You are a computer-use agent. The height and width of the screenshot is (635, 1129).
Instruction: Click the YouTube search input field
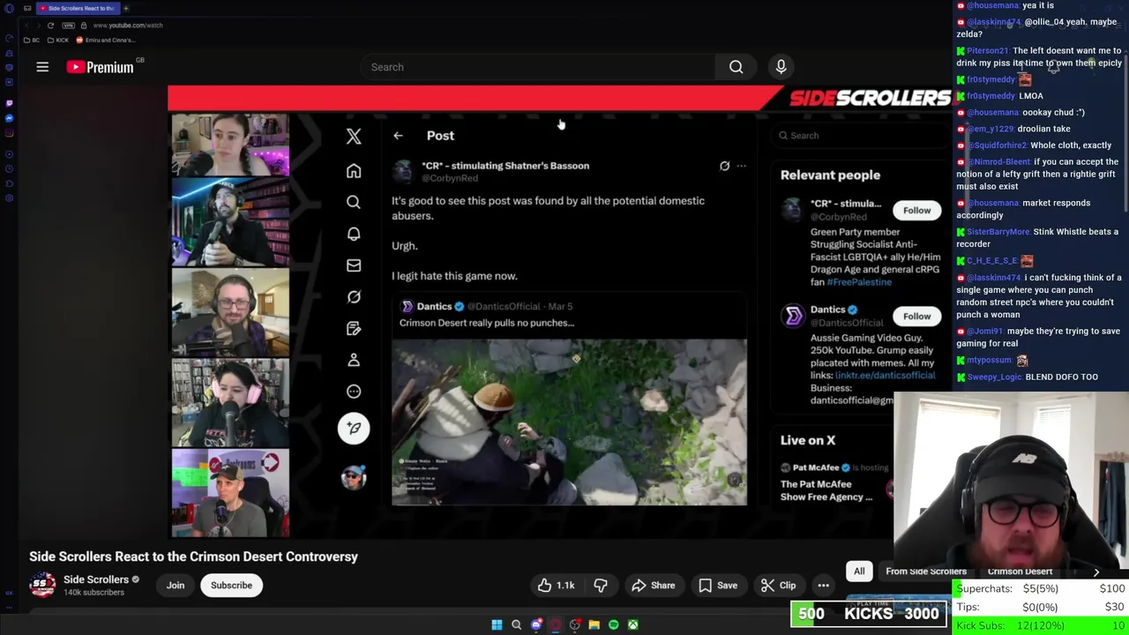coord(538,67)
